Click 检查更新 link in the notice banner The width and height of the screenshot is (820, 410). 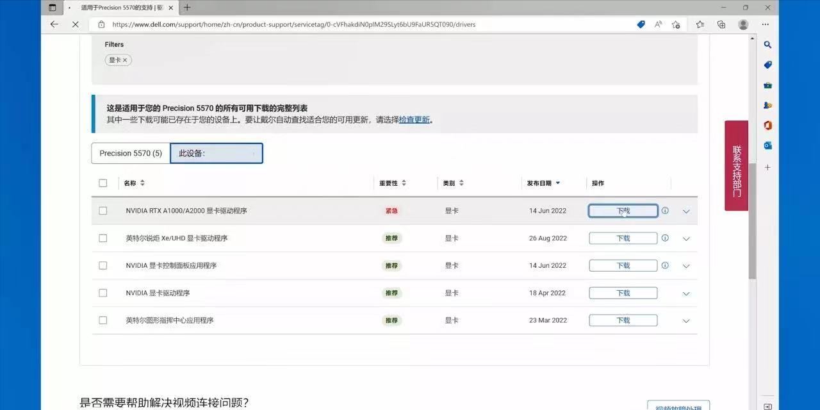[x=414, y=119]
